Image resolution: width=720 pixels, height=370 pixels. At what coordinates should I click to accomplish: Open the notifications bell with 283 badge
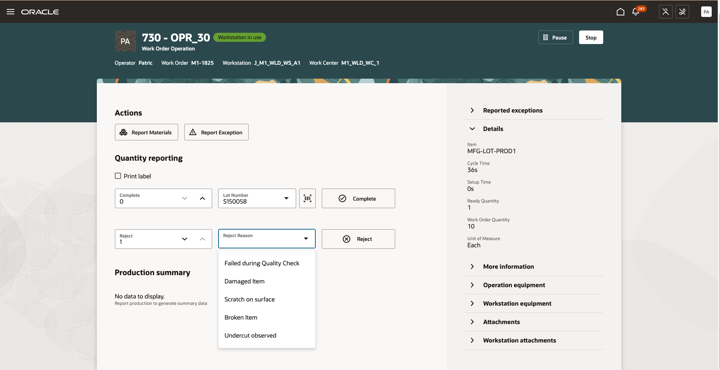636,12
